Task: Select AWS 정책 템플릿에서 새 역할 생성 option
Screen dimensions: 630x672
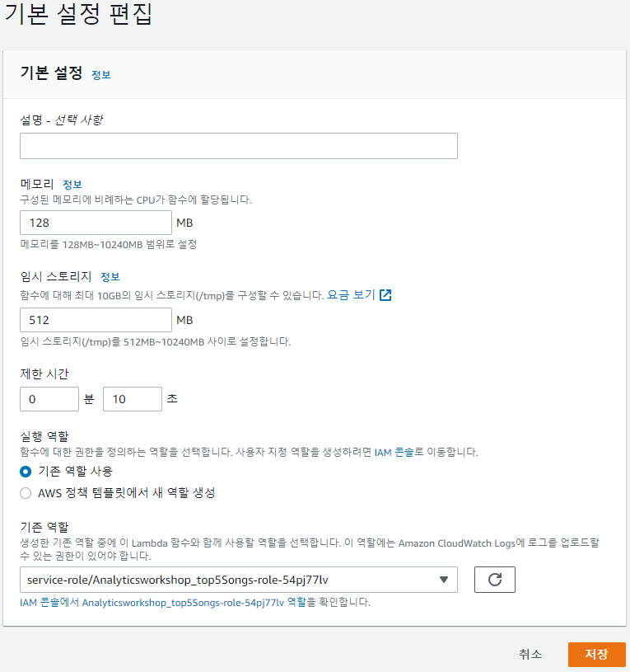Action: pyautogui.click(x=26, y=493)
